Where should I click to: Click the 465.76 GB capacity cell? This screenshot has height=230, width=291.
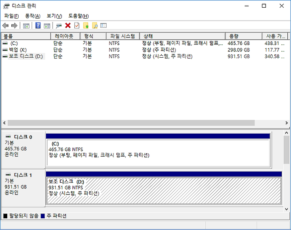239,43
